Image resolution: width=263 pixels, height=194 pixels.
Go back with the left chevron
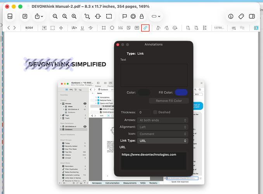tap(9, 28)
